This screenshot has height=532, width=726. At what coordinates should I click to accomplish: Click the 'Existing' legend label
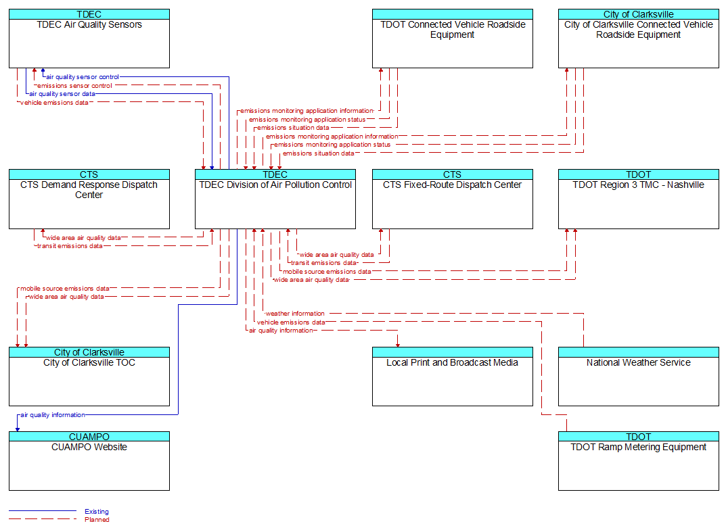coord(97,511)
